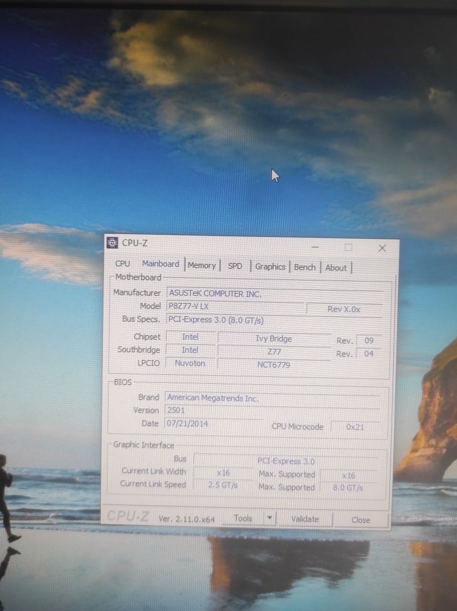Expand the Tools dropdown arrow

[x=270, y=518]
